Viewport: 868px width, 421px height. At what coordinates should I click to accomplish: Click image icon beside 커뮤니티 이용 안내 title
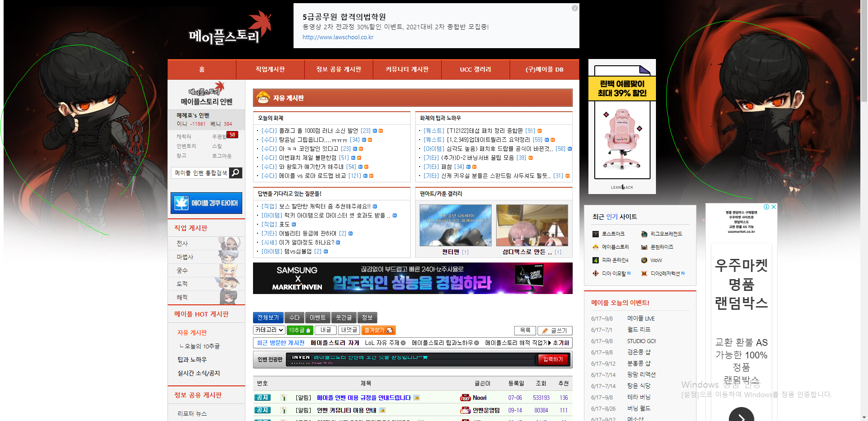point(382,411)
